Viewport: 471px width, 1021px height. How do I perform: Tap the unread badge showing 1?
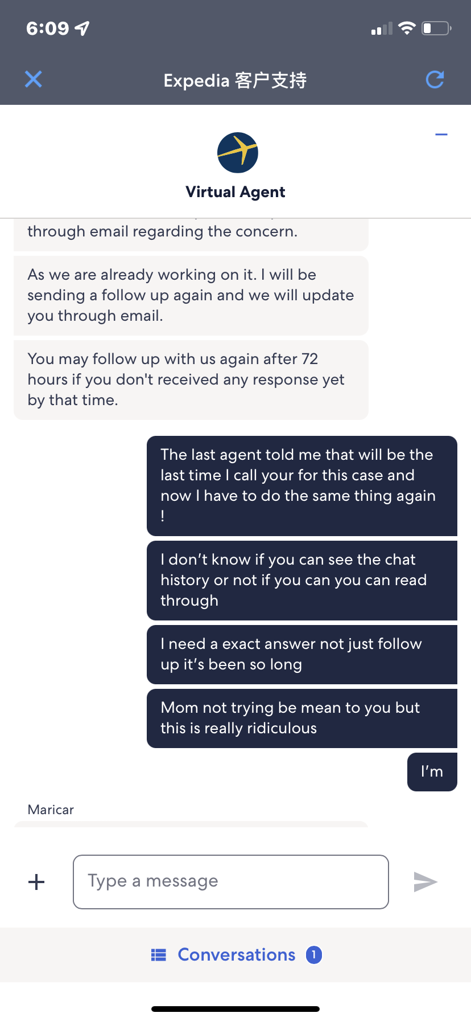coord(313,955)
